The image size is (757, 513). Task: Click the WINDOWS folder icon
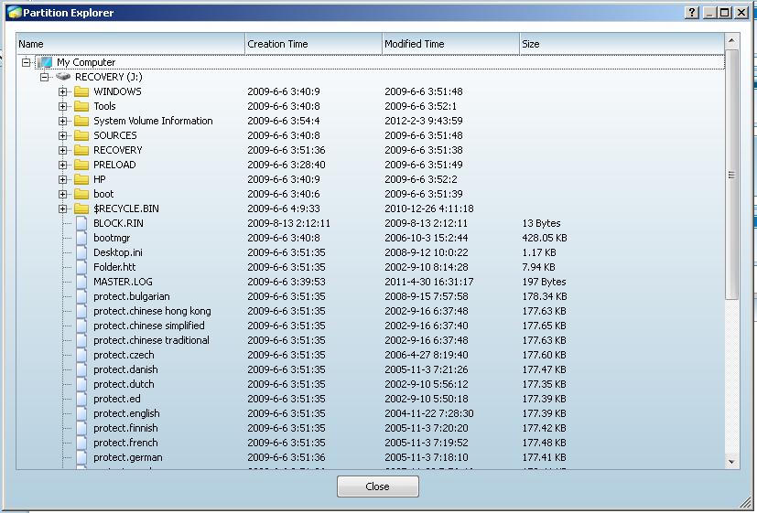81,91
